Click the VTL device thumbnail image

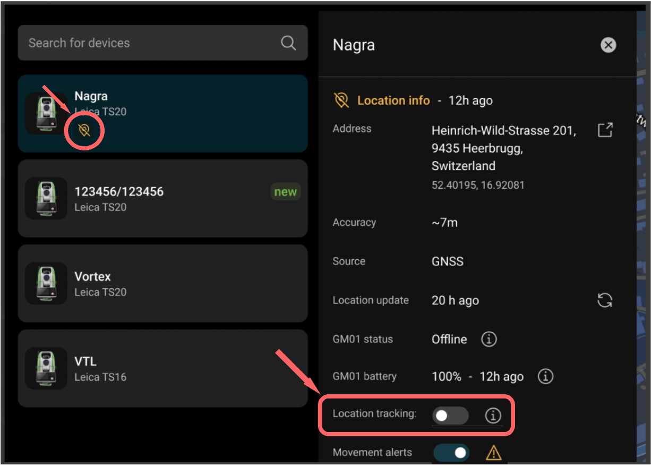point(46,368)
